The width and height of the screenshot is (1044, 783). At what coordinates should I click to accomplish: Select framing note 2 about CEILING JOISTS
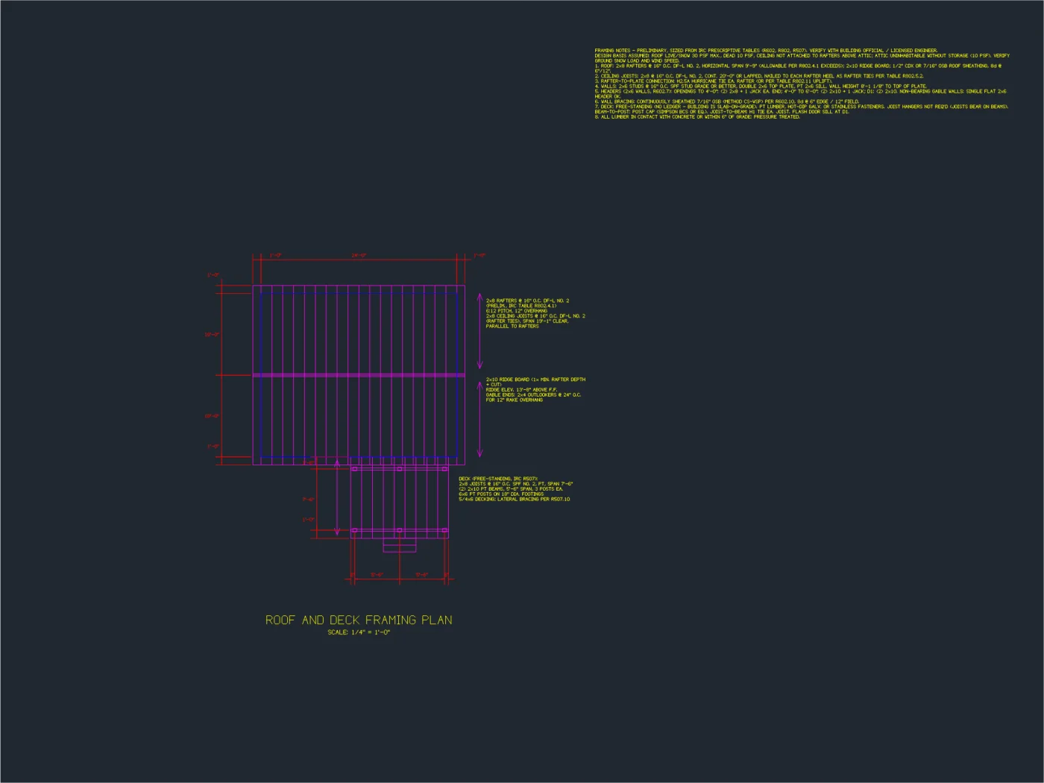(759, 76)
